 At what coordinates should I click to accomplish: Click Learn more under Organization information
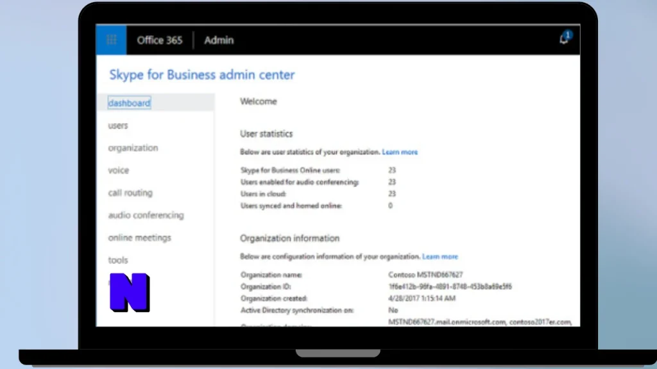[x=440, y=256]
